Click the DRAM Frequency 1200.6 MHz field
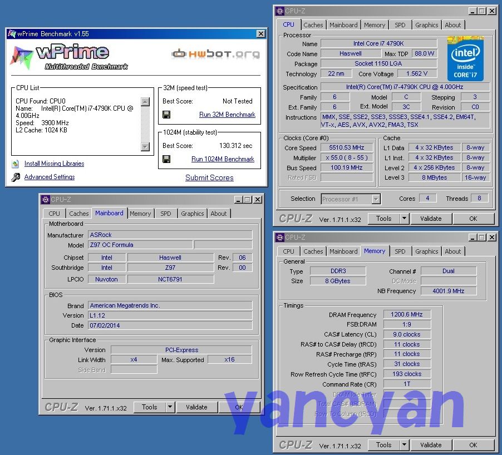This screenshot has width=502, height=455. click(407, 314)
